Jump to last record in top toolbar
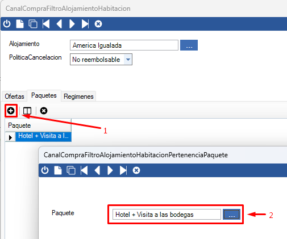This screenshot has height=239, width=287. pos(85,24)
